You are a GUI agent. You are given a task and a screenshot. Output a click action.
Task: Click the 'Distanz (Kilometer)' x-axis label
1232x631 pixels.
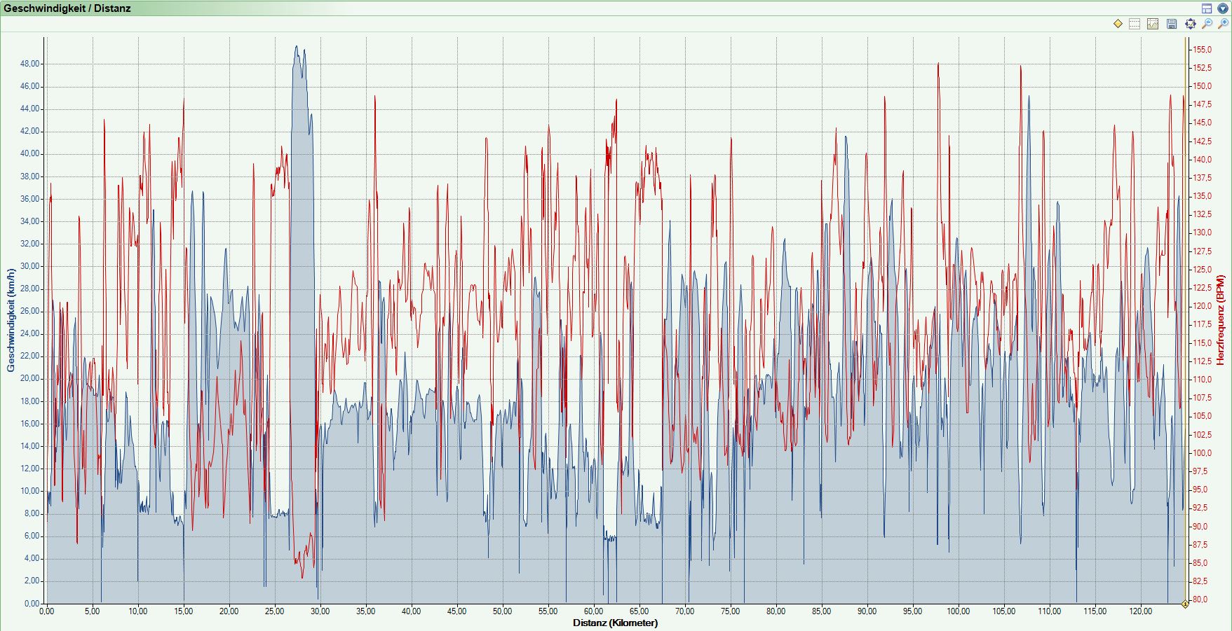(615, 623)
